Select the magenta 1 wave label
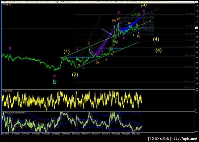The height and width of the screenshot is (142, 199). (77, 51)
